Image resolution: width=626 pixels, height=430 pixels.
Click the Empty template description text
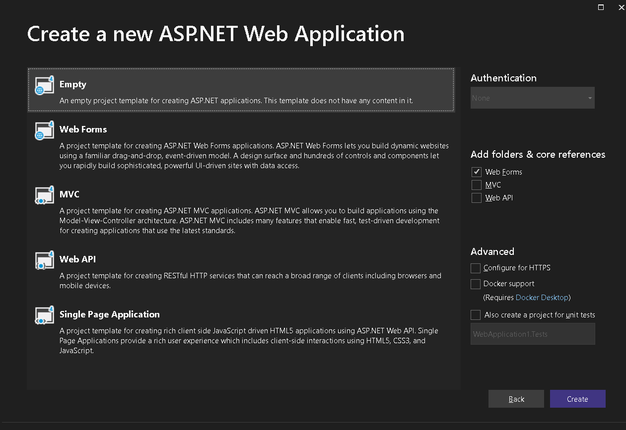click(236, 101)
